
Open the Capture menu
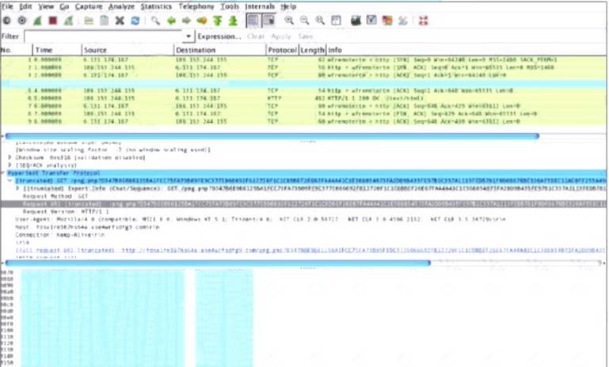89,6
